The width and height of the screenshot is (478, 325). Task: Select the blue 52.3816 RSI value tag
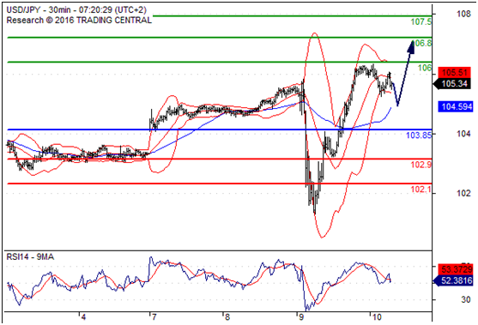click(453, 280)
